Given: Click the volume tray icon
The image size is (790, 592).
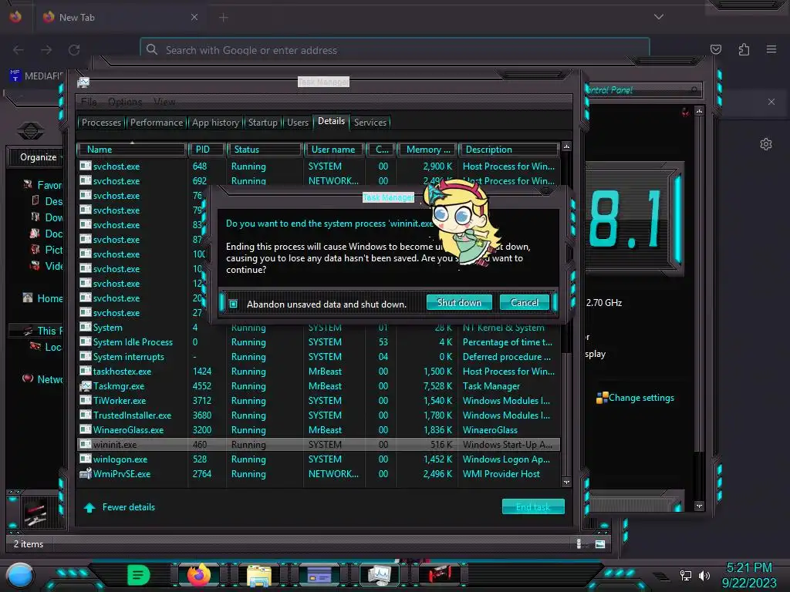Looking at the screenshot, I should pyautogui.click(x=704, y=575).
